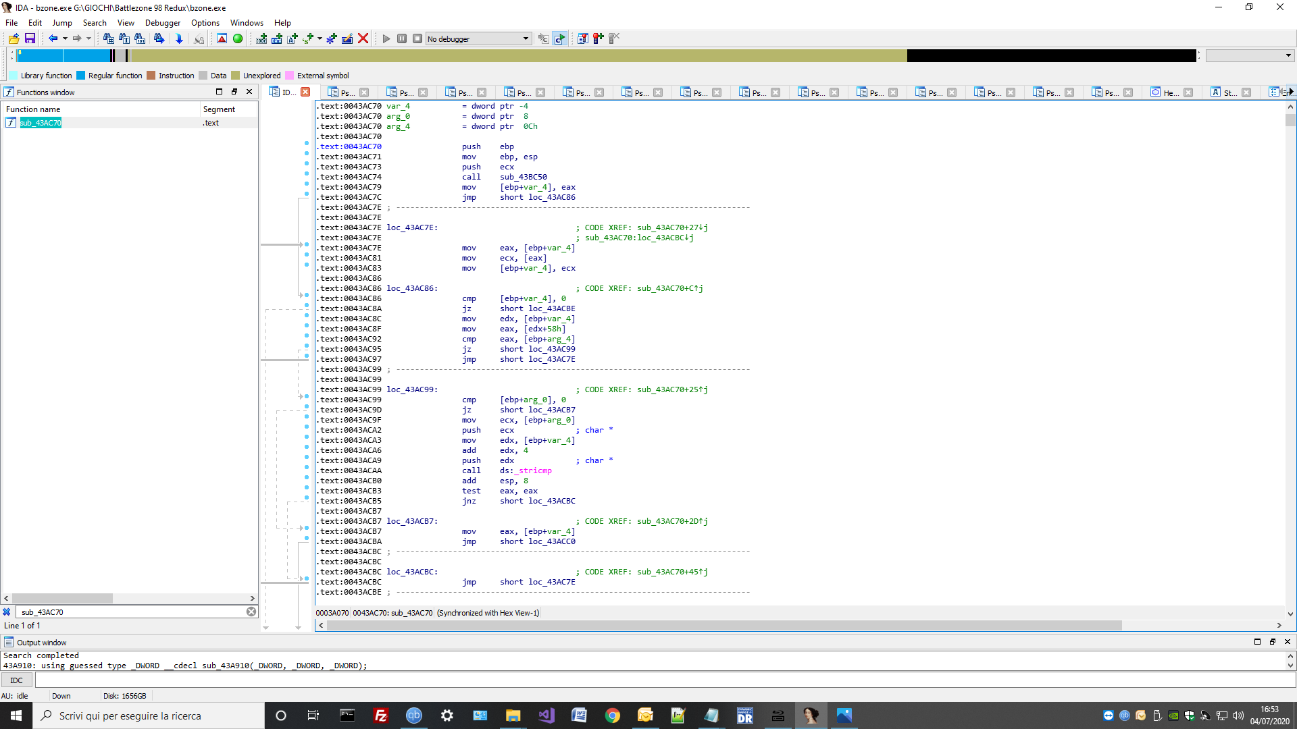Click the Open file folder icon
The height and width of the screenshot is (729, 1297).
(x=14, y=38)
